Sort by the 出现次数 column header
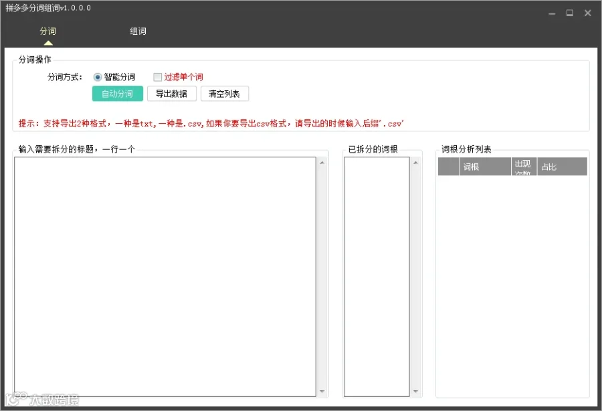This screenshot has width=602, height=411. point(524,167)
